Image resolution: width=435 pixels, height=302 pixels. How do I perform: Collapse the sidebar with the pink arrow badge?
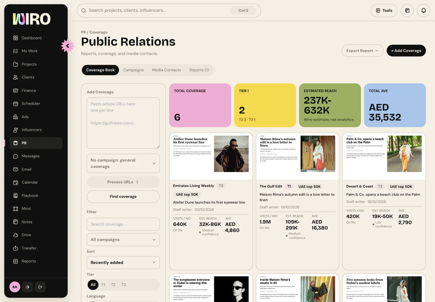(x=67, y=46)
